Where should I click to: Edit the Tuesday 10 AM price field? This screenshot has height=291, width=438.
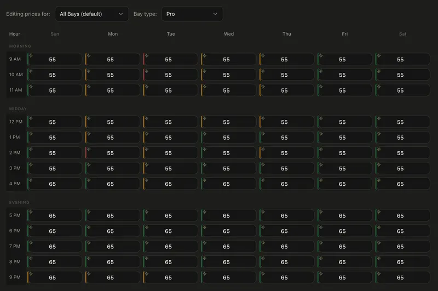click(170, 75)
